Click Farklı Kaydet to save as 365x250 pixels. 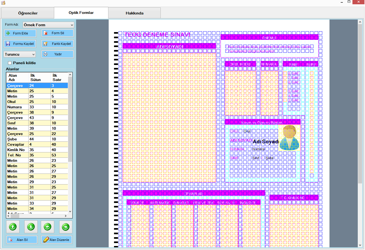pos(57,44)
